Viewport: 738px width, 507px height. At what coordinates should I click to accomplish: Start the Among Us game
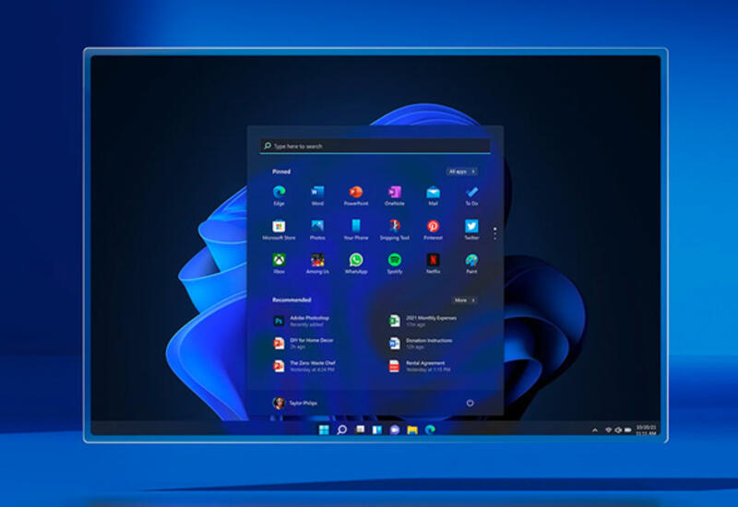[317, 264]
